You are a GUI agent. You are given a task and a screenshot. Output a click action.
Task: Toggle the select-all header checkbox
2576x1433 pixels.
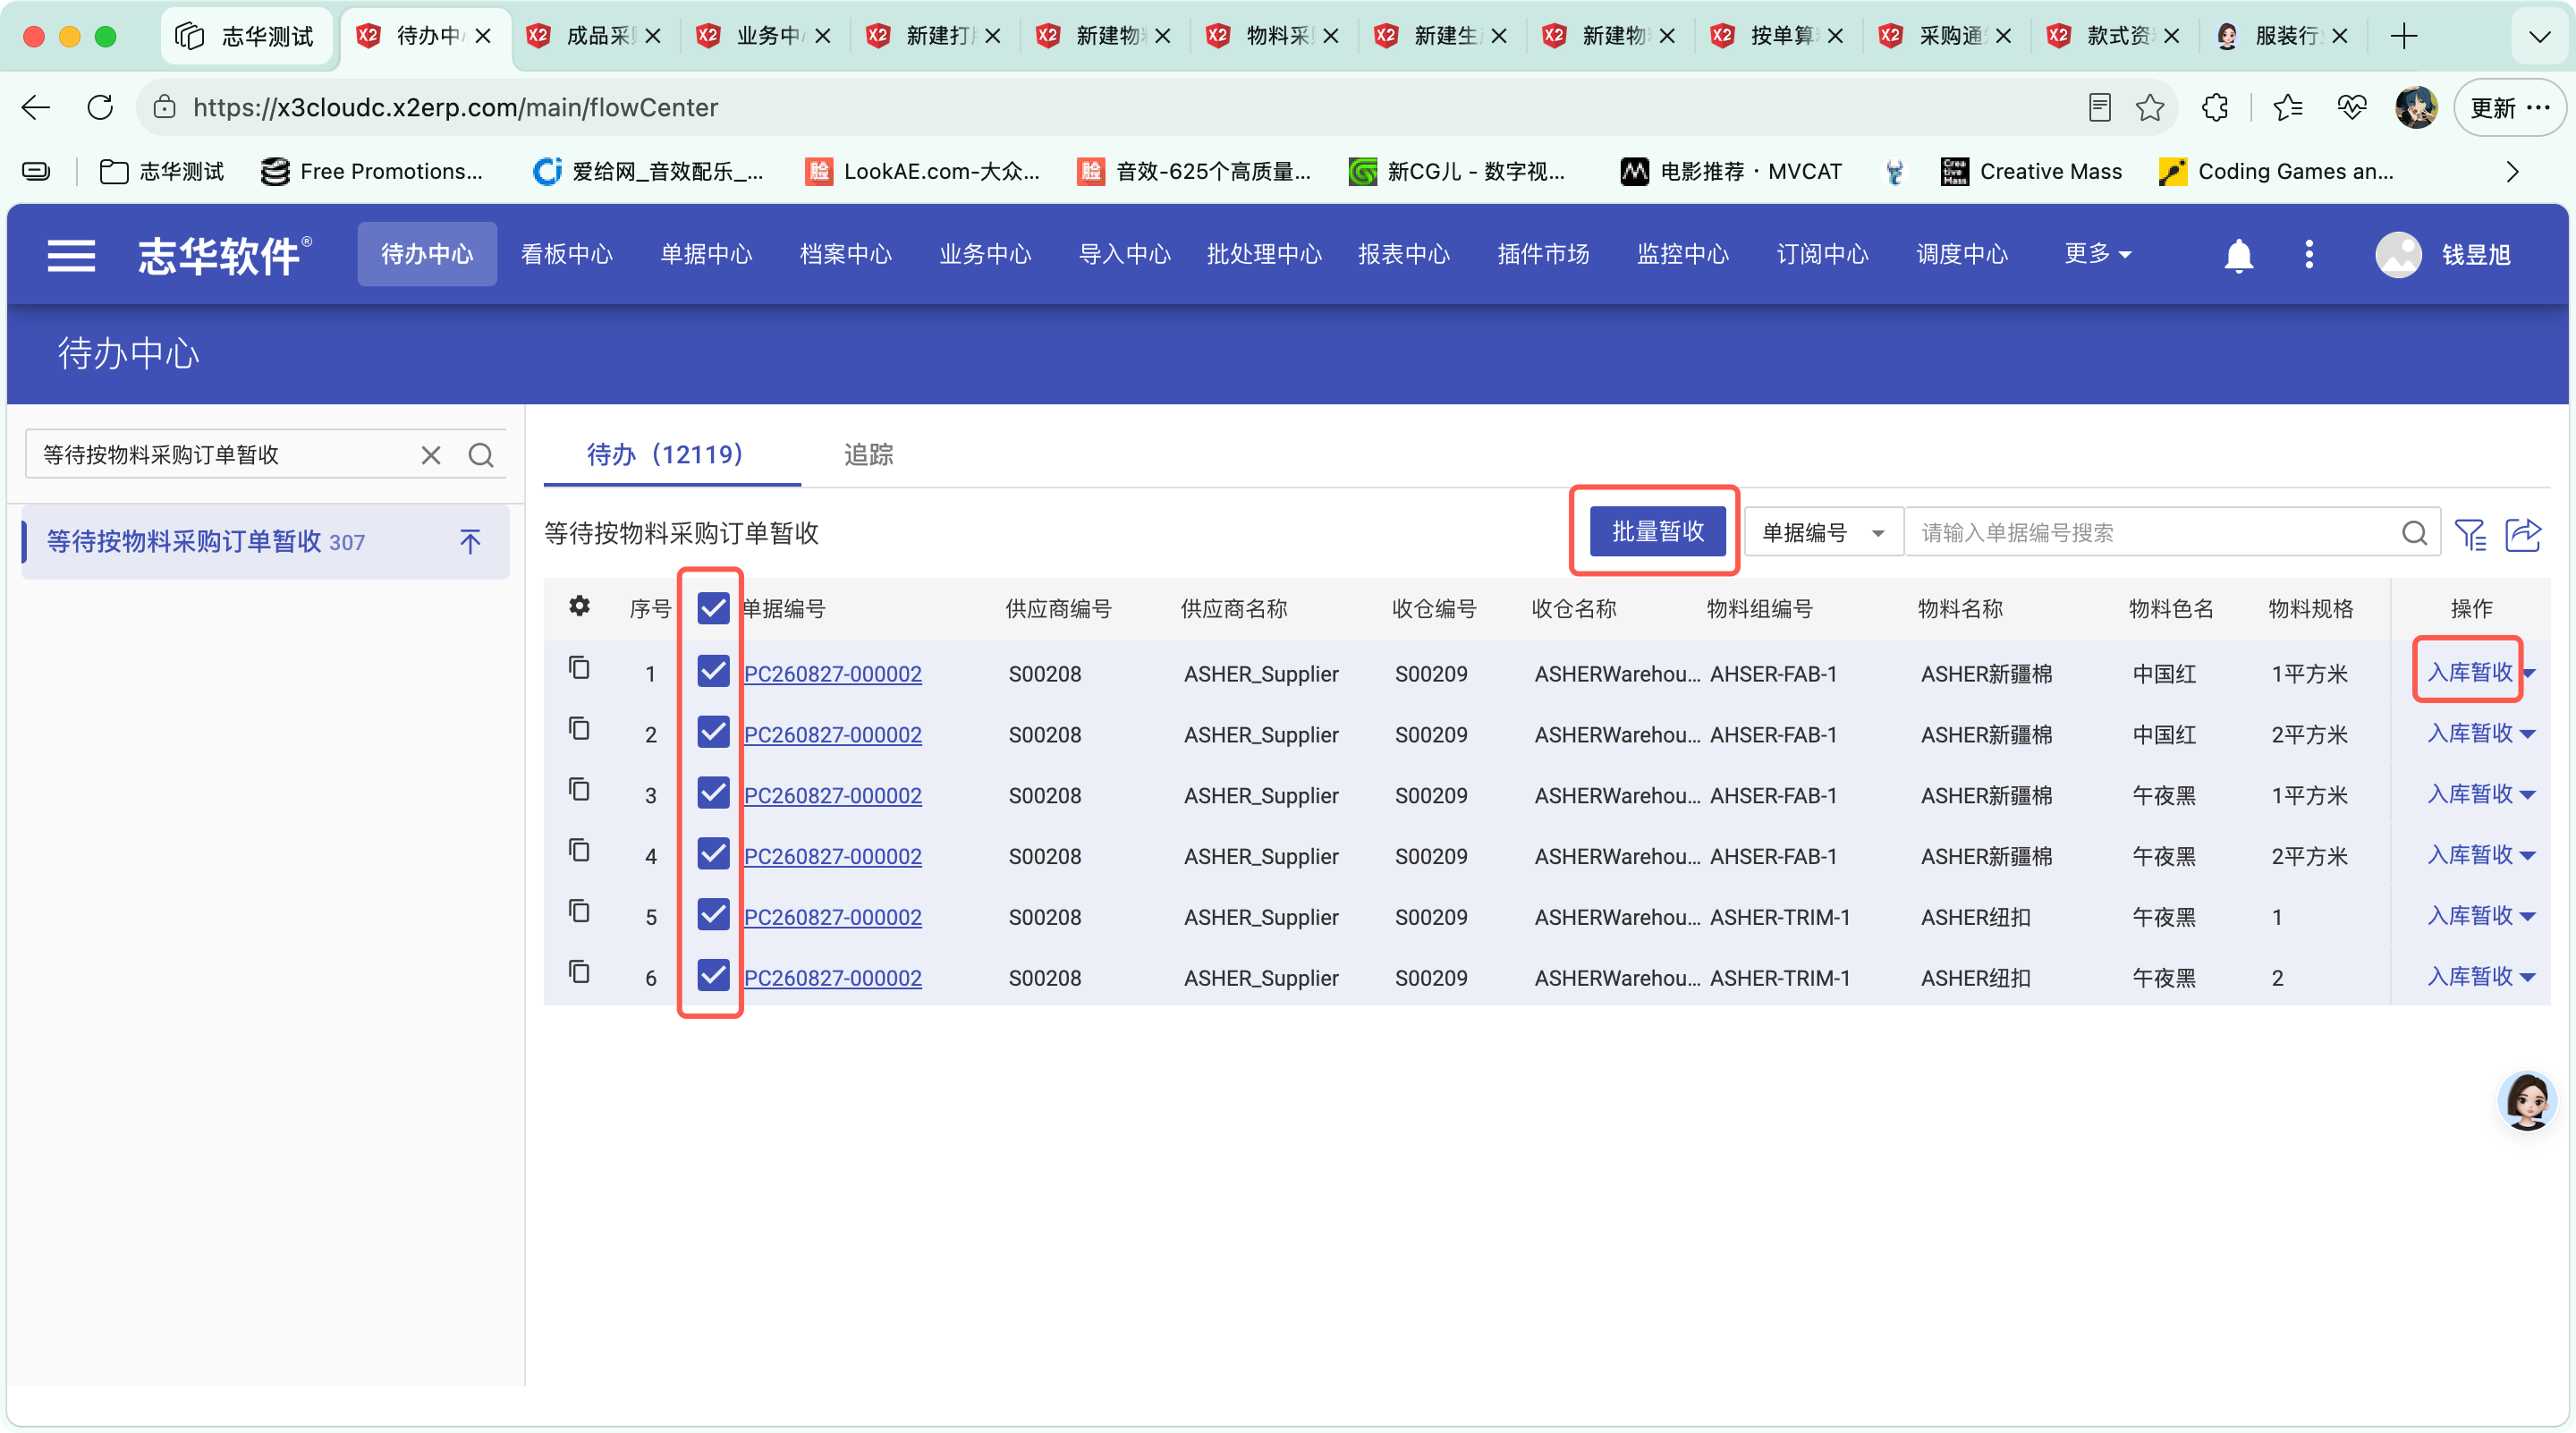[x=713, y=608]
